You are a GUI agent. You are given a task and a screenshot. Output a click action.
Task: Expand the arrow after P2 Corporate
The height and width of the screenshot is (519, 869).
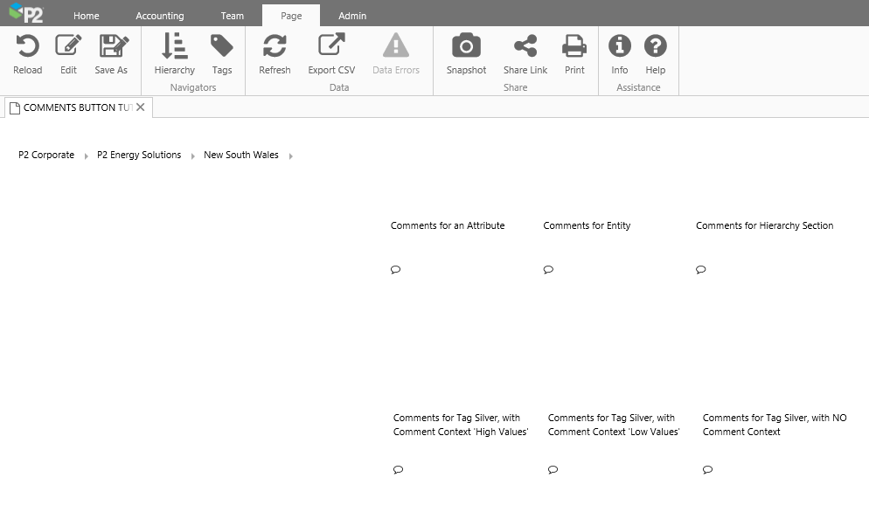coord(86,156)
